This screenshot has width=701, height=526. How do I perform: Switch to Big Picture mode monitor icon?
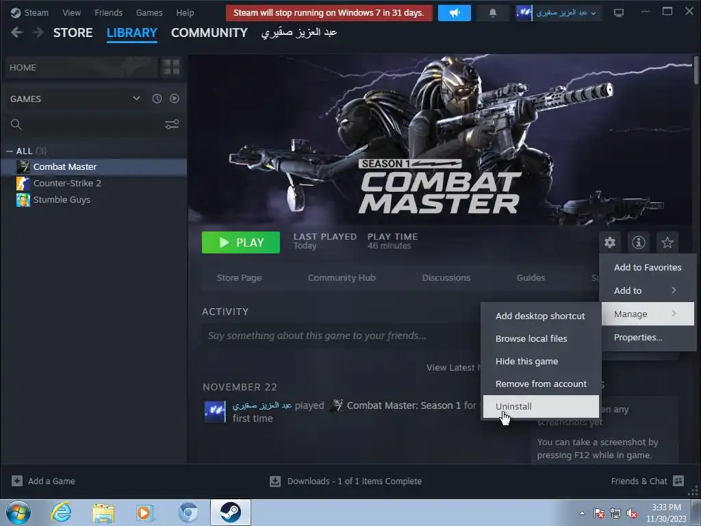click(619, 13)
